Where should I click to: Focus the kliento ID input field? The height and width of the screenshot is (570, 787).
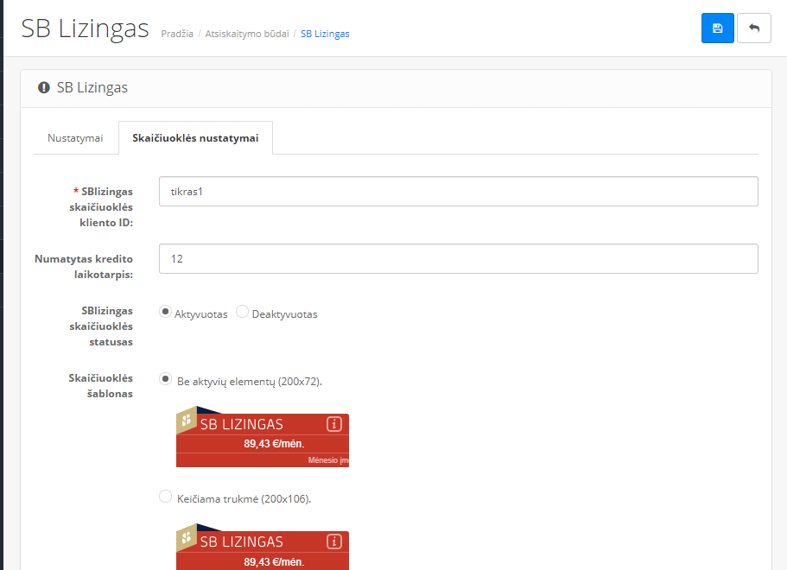[458, 191]
